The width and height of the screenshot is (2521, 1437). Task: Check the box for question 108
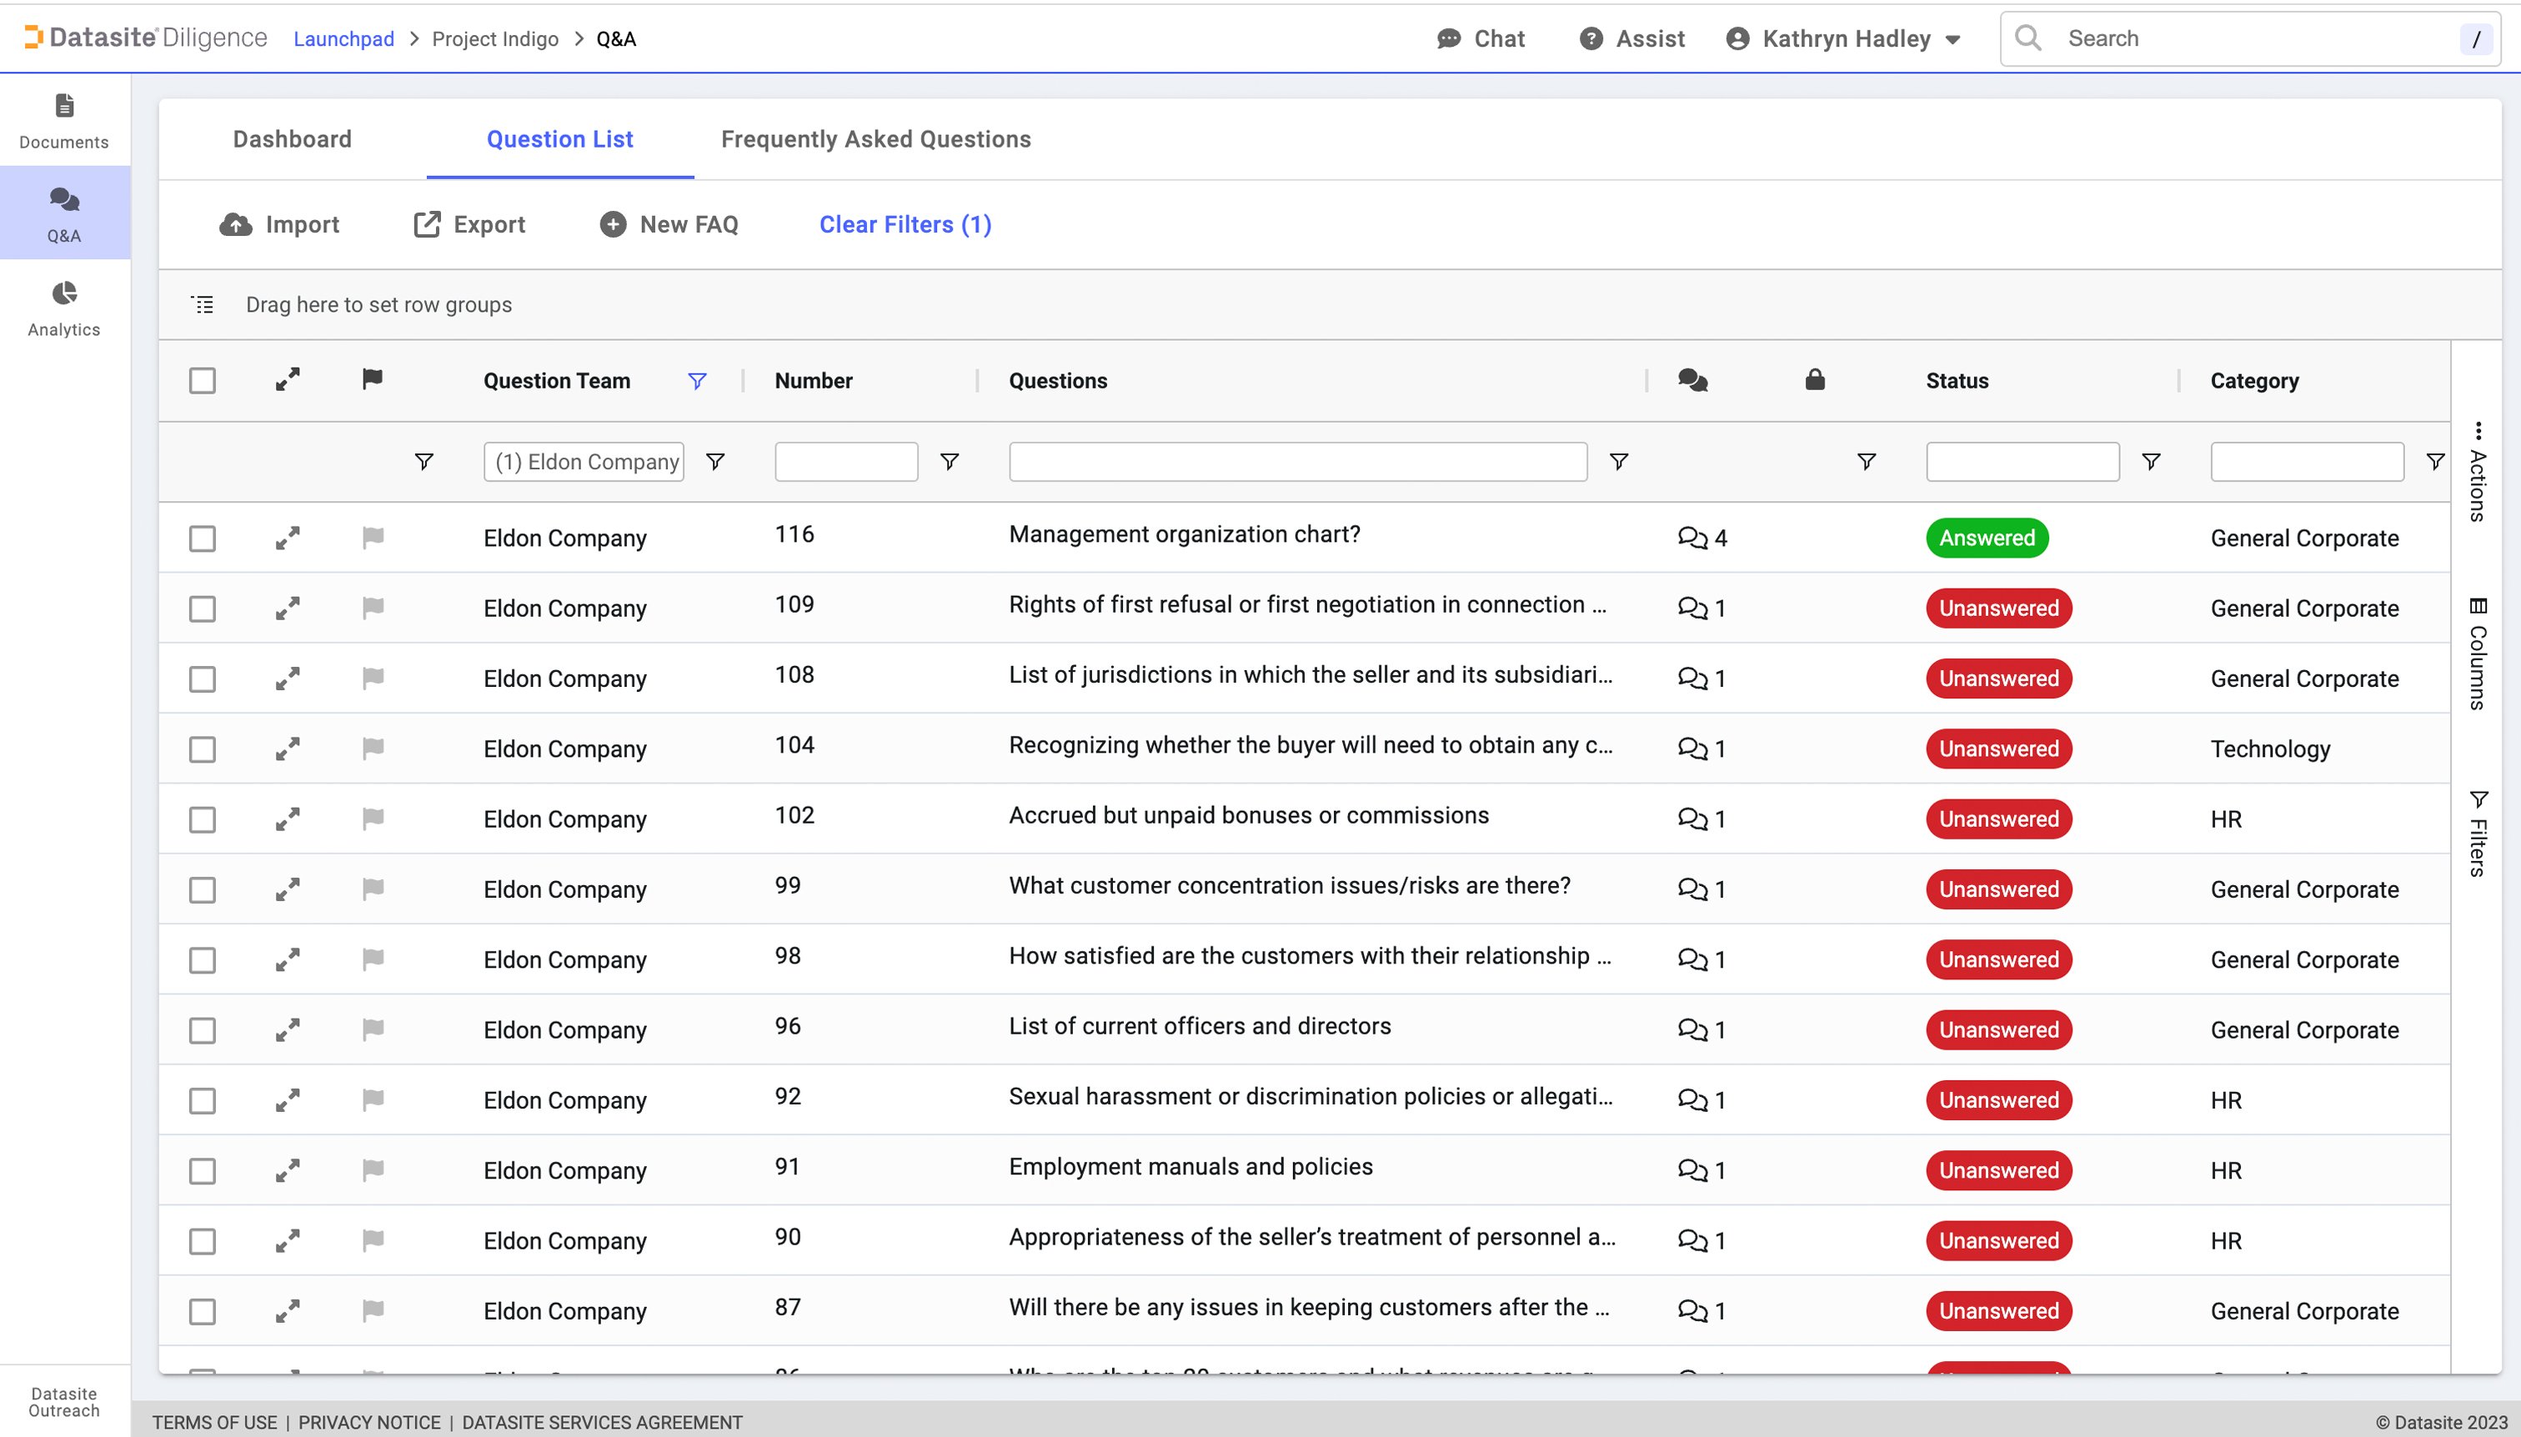pyautogui.click(x=203, y=678)
